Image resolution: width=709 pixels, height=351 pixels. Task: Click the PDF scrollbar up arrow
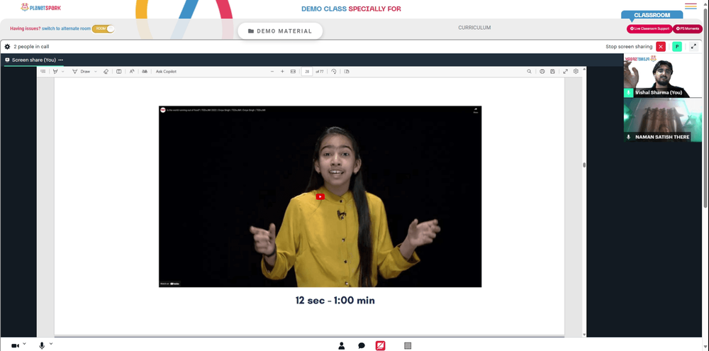pos(584,69)
